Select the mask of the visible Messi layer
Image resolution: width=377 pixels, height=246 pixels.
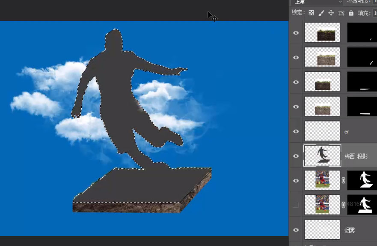tap(362, 180)
